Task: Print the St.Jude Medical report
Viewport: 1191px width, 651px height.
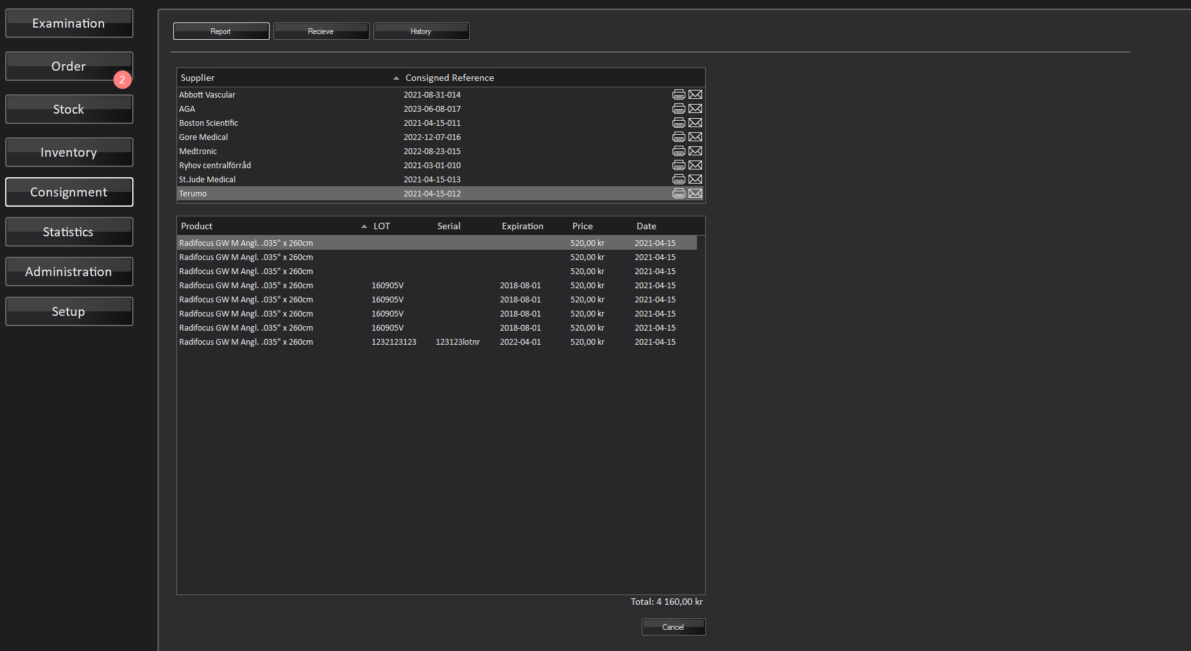Action: click(x=678, y=179)
